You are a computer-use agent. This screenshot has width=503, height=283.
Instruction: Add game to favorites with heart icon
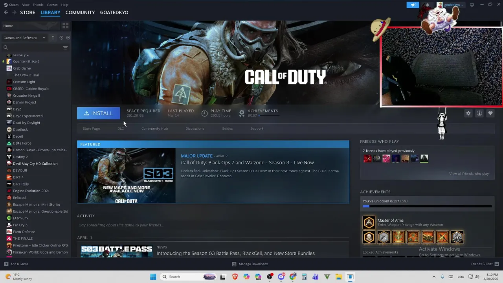[x=490, y=113]
